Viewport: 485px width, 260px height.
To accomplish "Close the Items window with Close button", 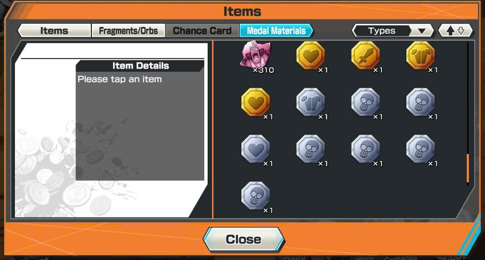I will (244, 240).
